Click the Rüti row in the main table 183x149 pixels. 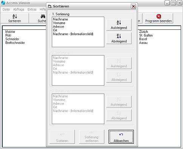(x=8, y=35)
